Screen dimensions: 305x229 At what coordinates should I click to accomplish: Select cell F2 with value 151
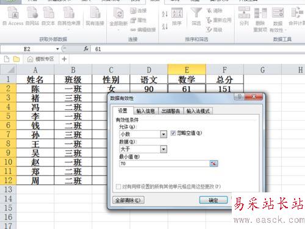coord(224,89)
